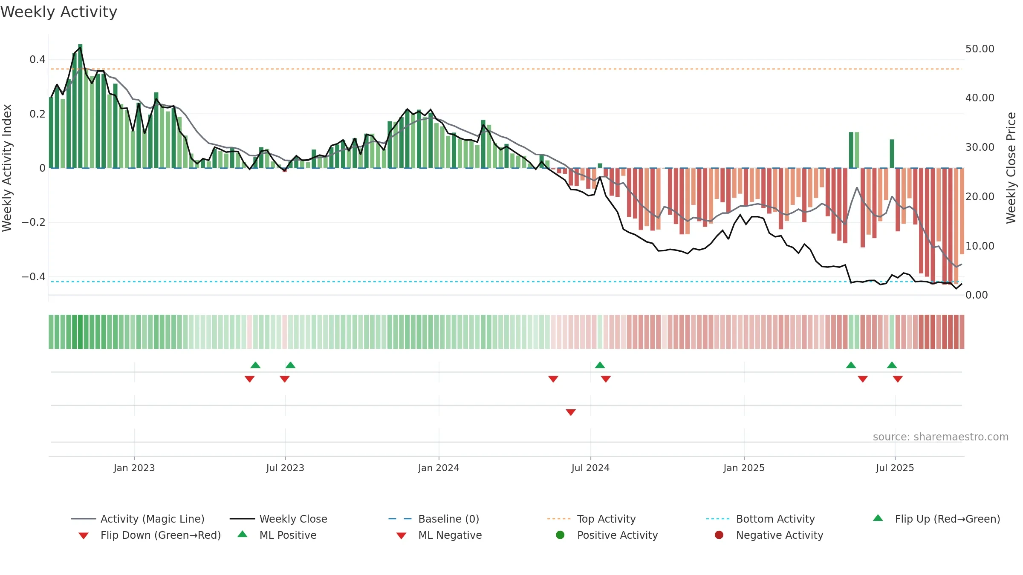Viewport: 1023px width, 575px height.
Task: Click the 30.00 price axis value
Action: click(x=980, y=147)
